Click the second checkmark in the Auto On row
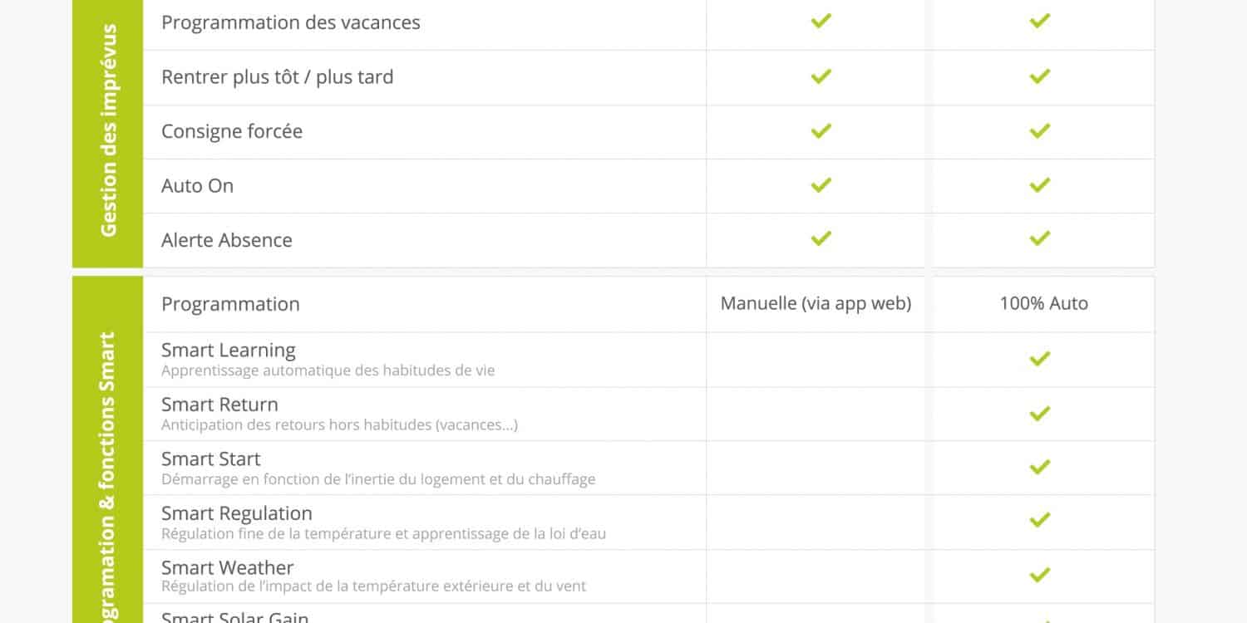Image resolution: width=1247 pixels, height=623 pixels. click(1039, 184)
